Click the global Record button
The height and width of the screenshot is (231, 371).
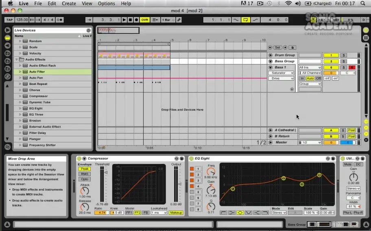[136, 20]
